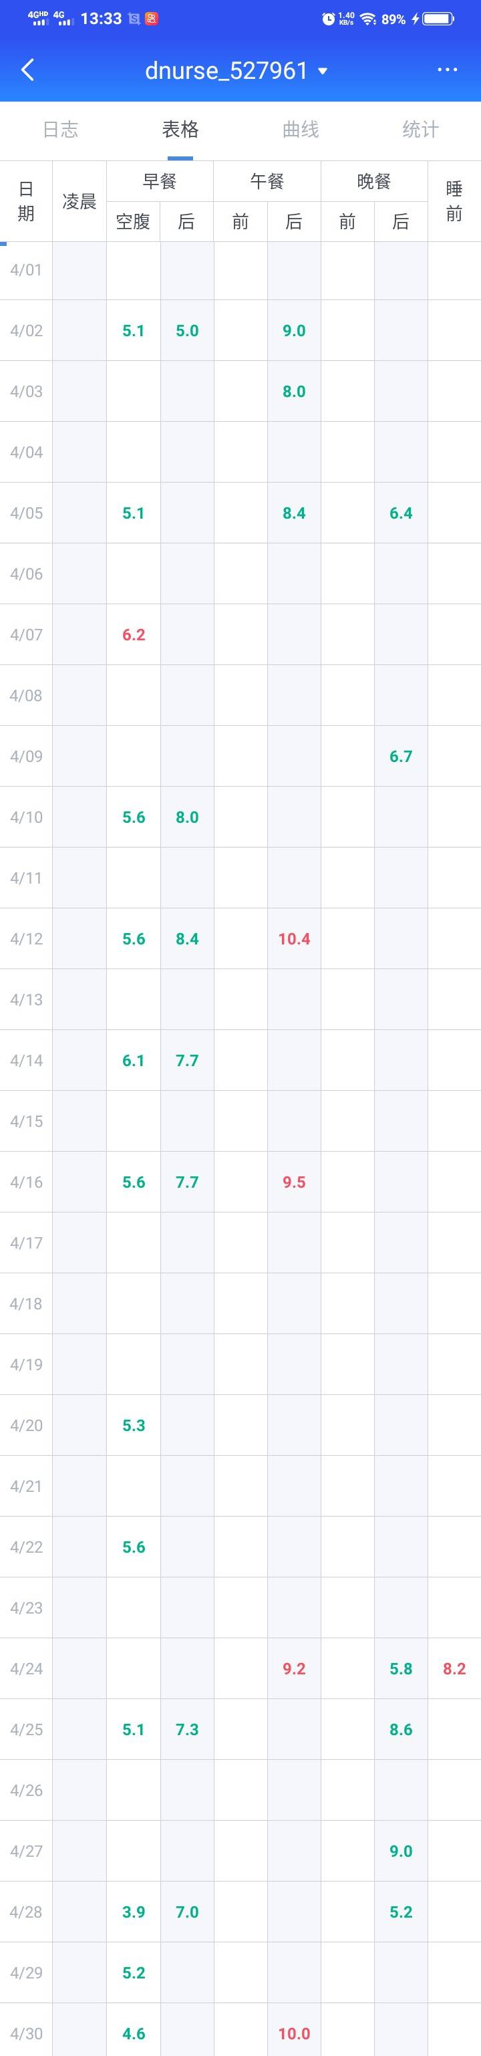Tap the 6.7 after-dinner value on 4/09

tap(400, 756)
